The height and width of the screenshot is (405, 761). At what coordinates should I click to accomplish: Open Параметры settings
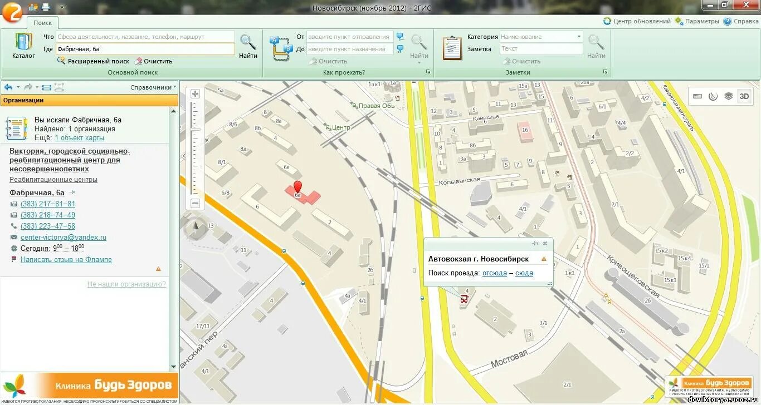(x=697, y=21)
